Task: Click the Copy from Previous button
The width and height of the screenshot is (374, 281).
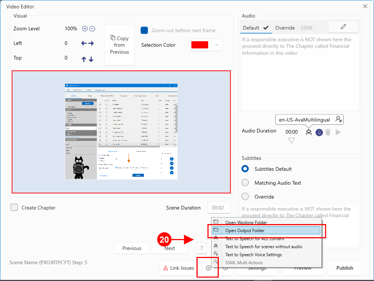Action: click(119, 45)
